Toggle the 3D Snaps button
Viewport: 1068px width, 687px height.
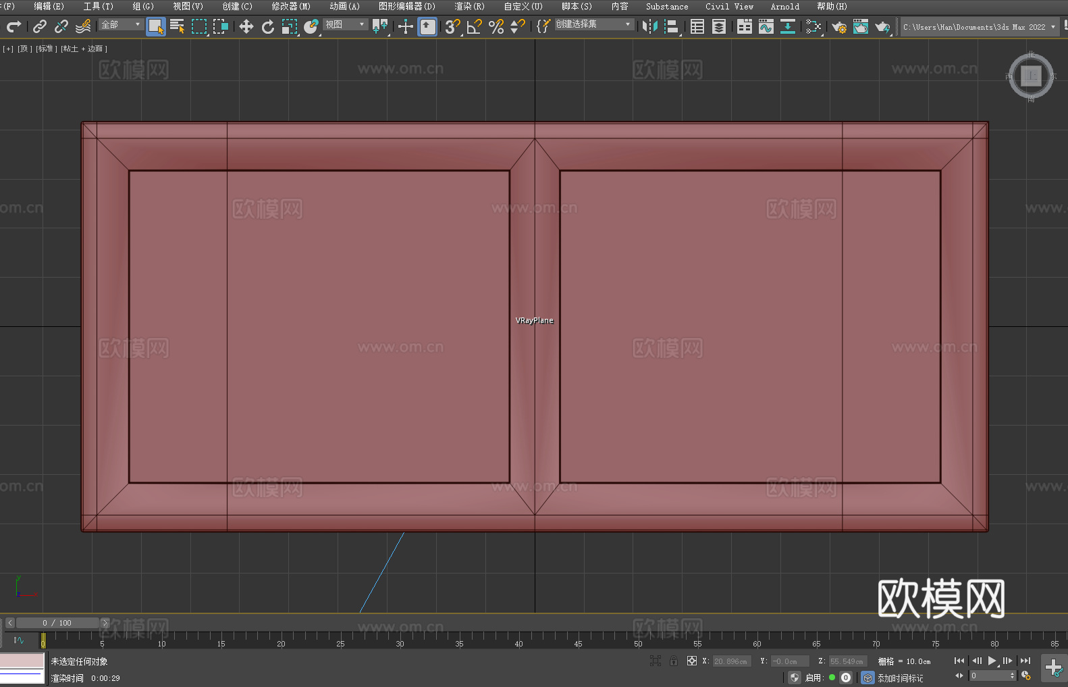tap(453, 26)
